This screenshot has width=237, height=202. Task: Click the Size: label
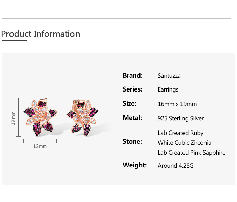[x=129, y=104]
